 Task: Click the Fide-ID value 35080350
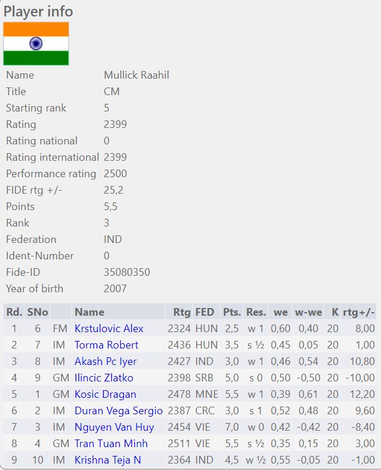point(127,272)
